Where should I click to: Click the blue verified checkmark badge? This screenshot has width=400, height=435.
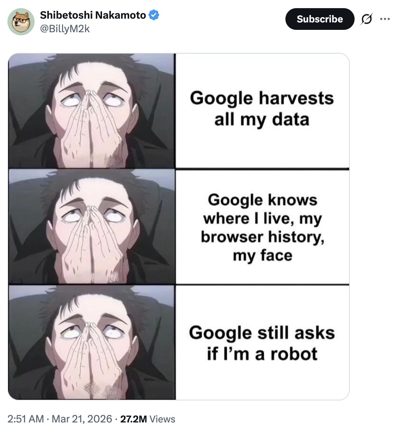154,15
